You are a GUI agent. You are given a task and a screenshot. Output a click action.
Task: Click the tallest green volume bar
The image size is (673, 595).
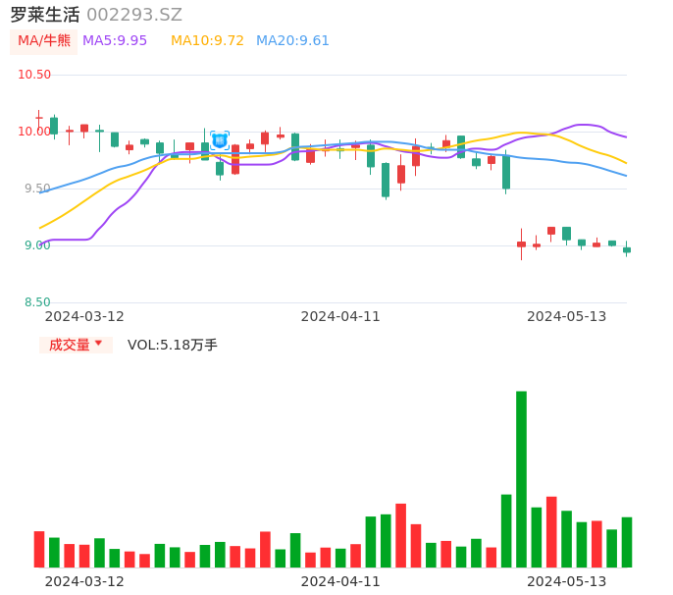[x=521, y=478]
